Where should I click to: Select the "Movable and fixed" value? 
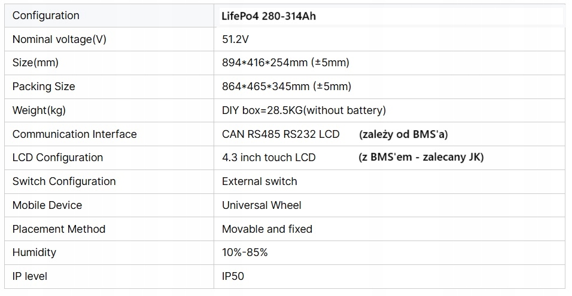point(267,229)
